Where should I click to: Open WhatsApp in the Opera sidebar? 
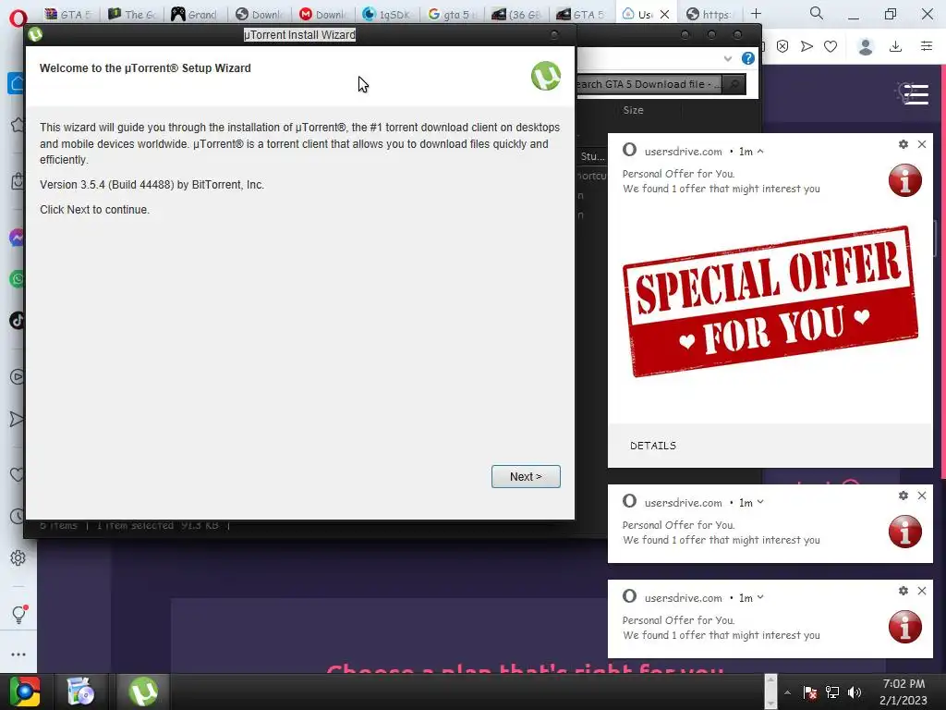coord(17,279)
